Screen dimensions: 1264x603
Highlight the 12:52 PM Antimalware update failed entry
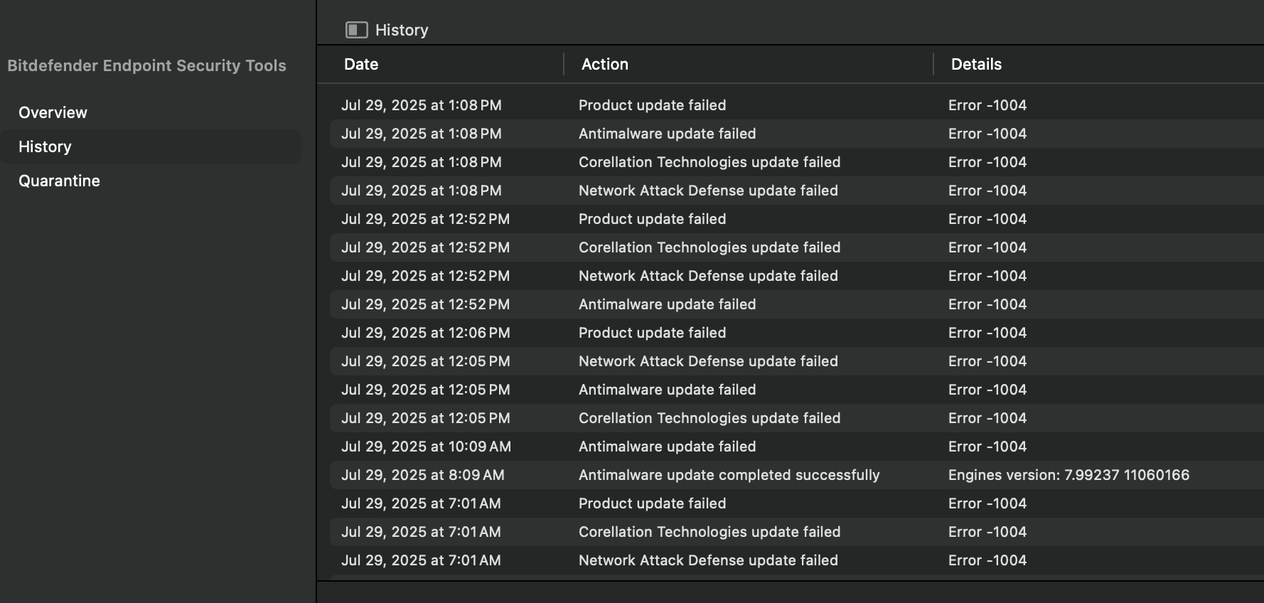[x=667, y=304]
